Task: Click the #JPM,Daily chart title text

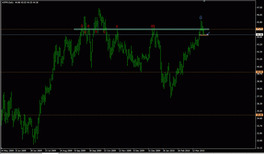Action: [x=8, y=3]
